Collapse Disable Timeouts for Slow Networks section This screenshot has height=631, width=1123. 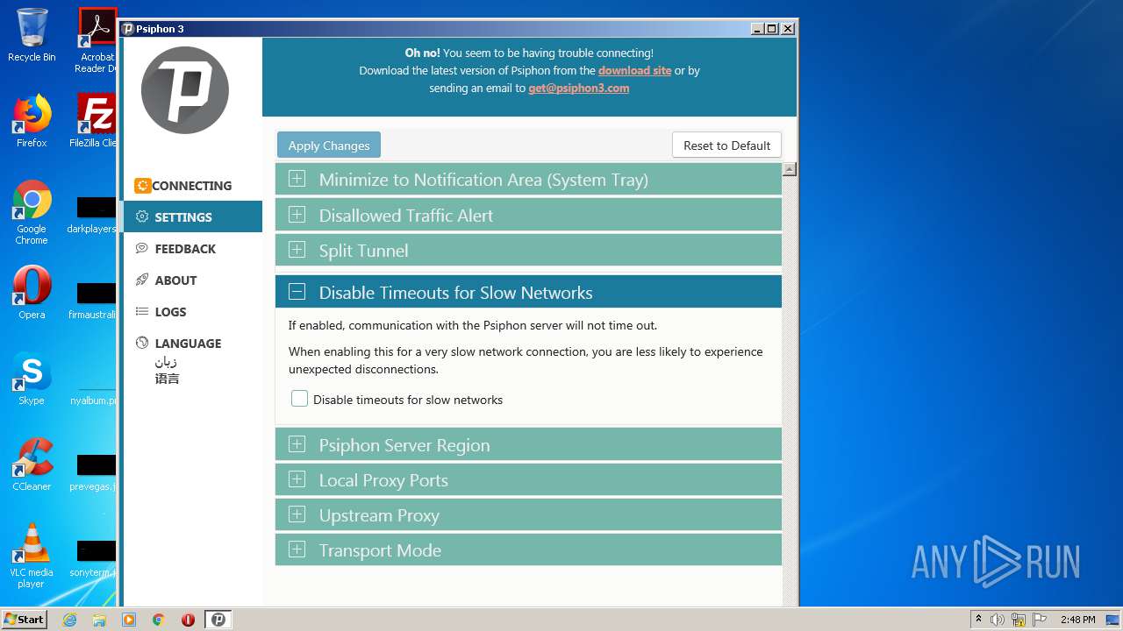[x=528, y=292]
